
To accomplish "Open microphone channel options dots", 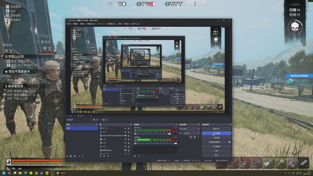I will (x=135, y=131).
